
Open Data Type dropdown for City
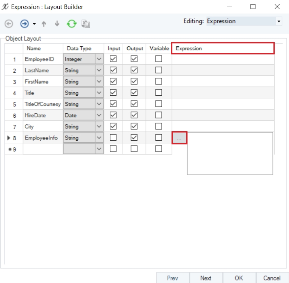99,126
